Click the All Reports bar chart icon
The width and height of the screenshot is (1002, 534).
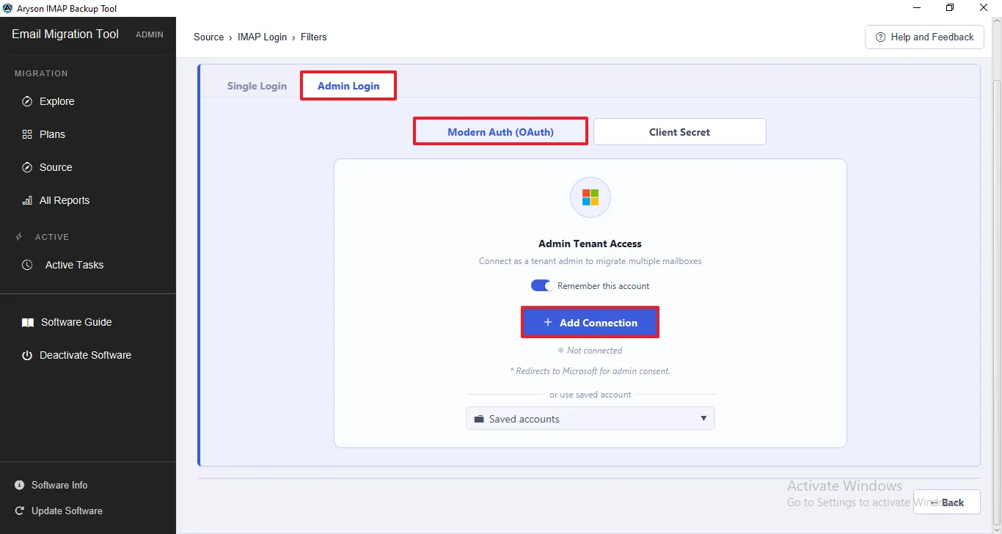27,200
